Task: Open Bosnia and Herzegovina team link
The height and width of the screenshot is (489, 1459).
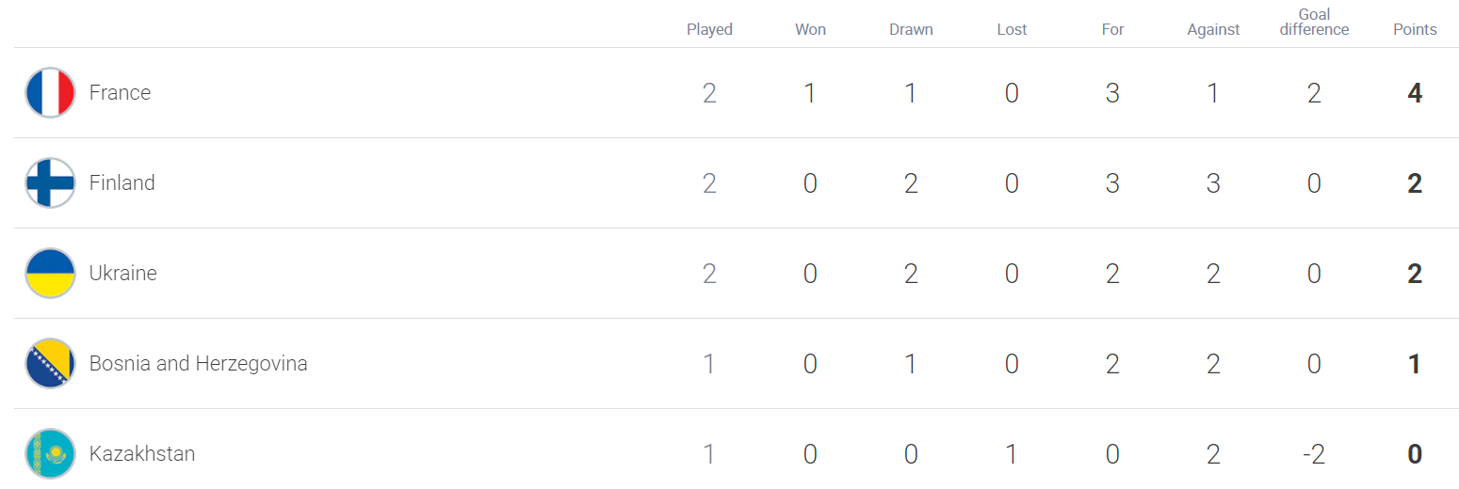Action: [x=198, y=363]
